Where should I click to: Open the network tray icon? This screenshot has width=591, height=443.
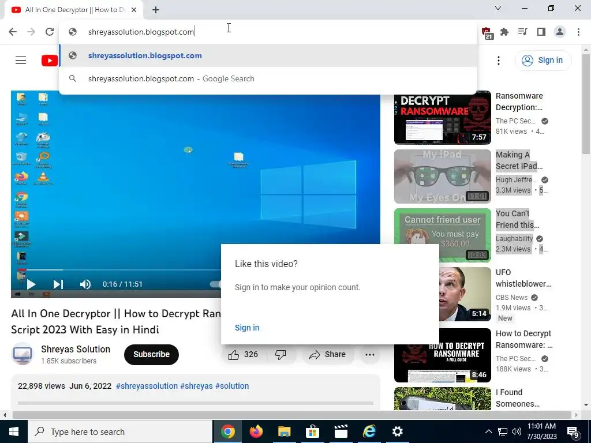click(503, 431)
